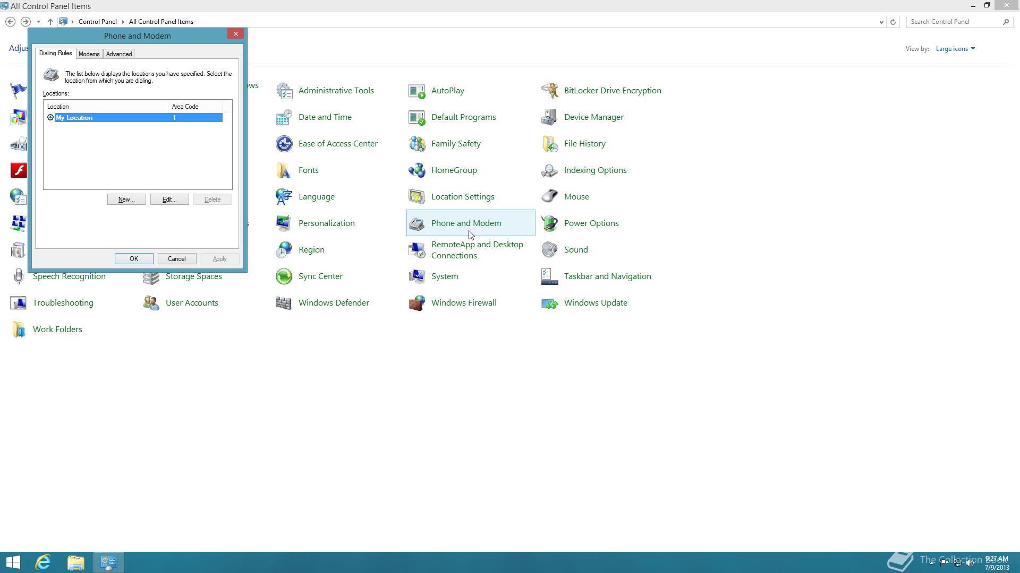Open the Region globe icon

(x=284, y=250)
